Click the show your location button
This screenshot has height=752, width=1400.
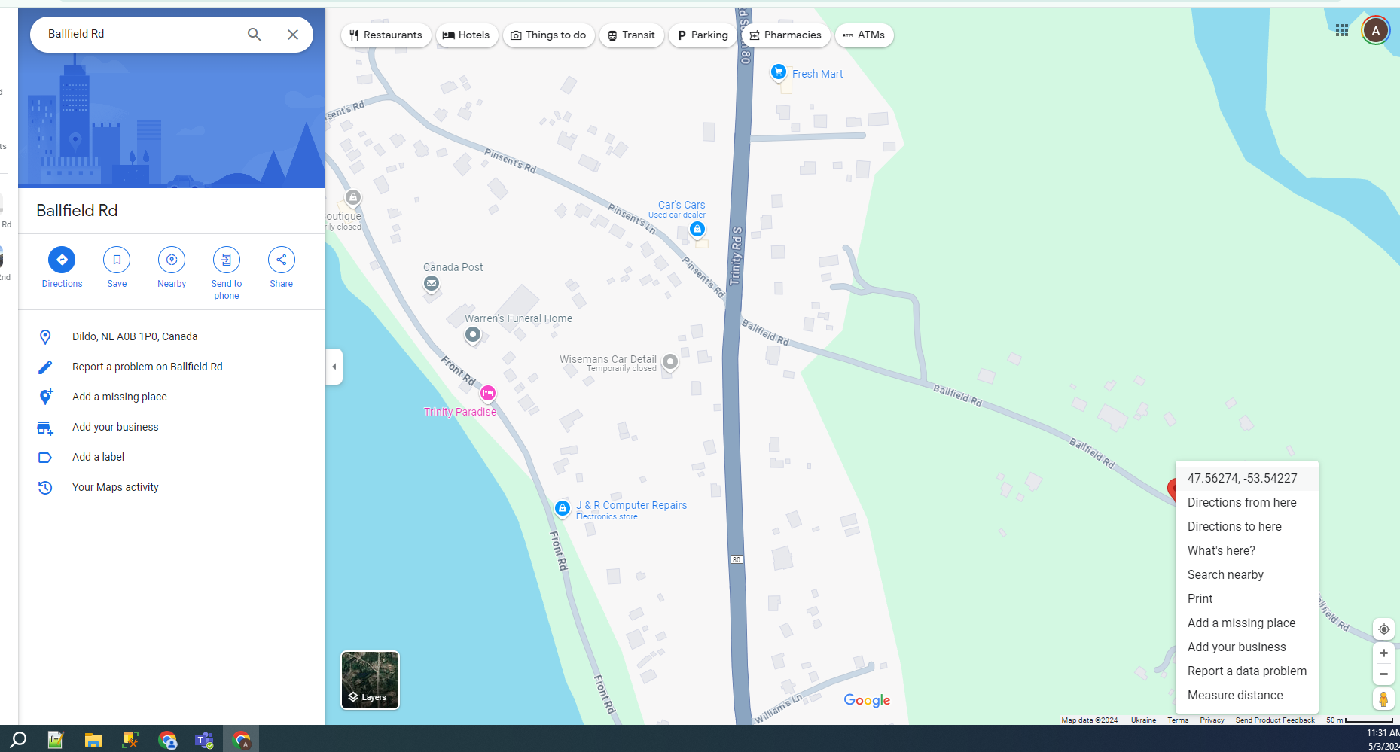pos(1383,629)
